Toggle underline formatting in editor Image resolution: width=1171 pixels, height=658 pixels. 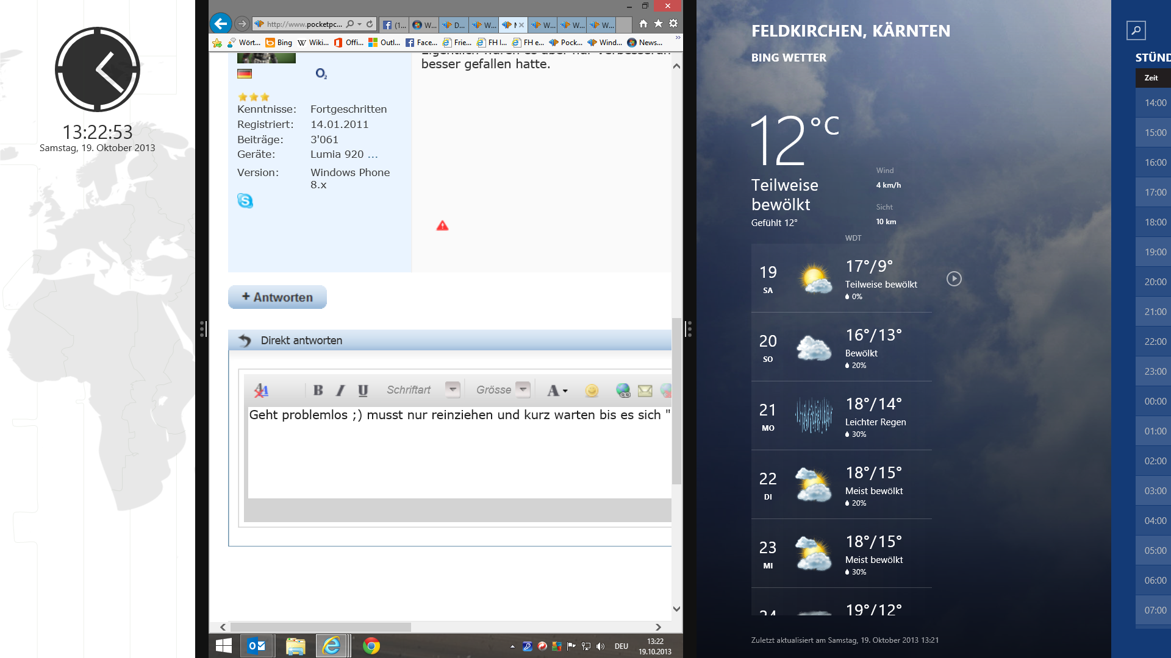(x=363, y=391)
